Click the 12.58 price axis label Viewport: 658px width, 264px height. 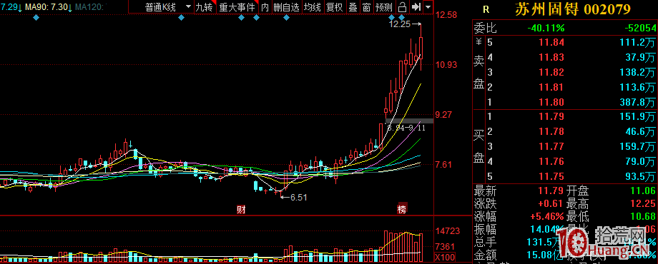pos(446,16)
